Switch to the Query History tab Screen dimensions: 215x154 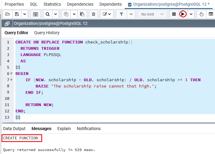point(47,33)
